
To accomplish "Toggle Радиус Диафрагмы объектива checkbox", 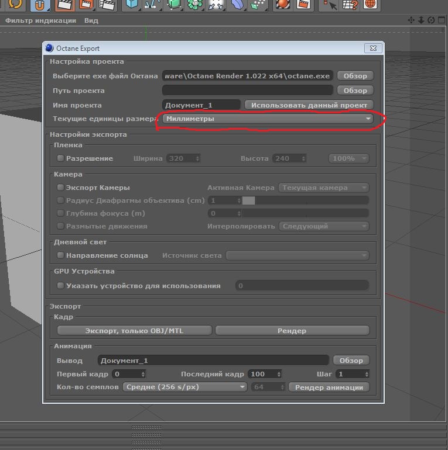I will 60,200.
